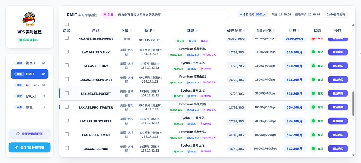Viewport: 361px width, 163px height.
Task: Click announcement text 最右侧可直接访问官方网站购买
Action: click(x=139, y=14)
